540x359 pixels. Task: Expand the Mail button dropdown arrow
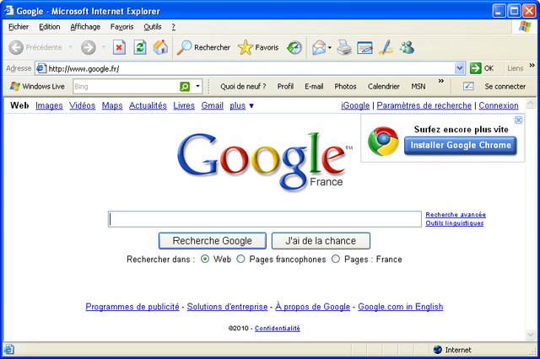coord(330,47)
